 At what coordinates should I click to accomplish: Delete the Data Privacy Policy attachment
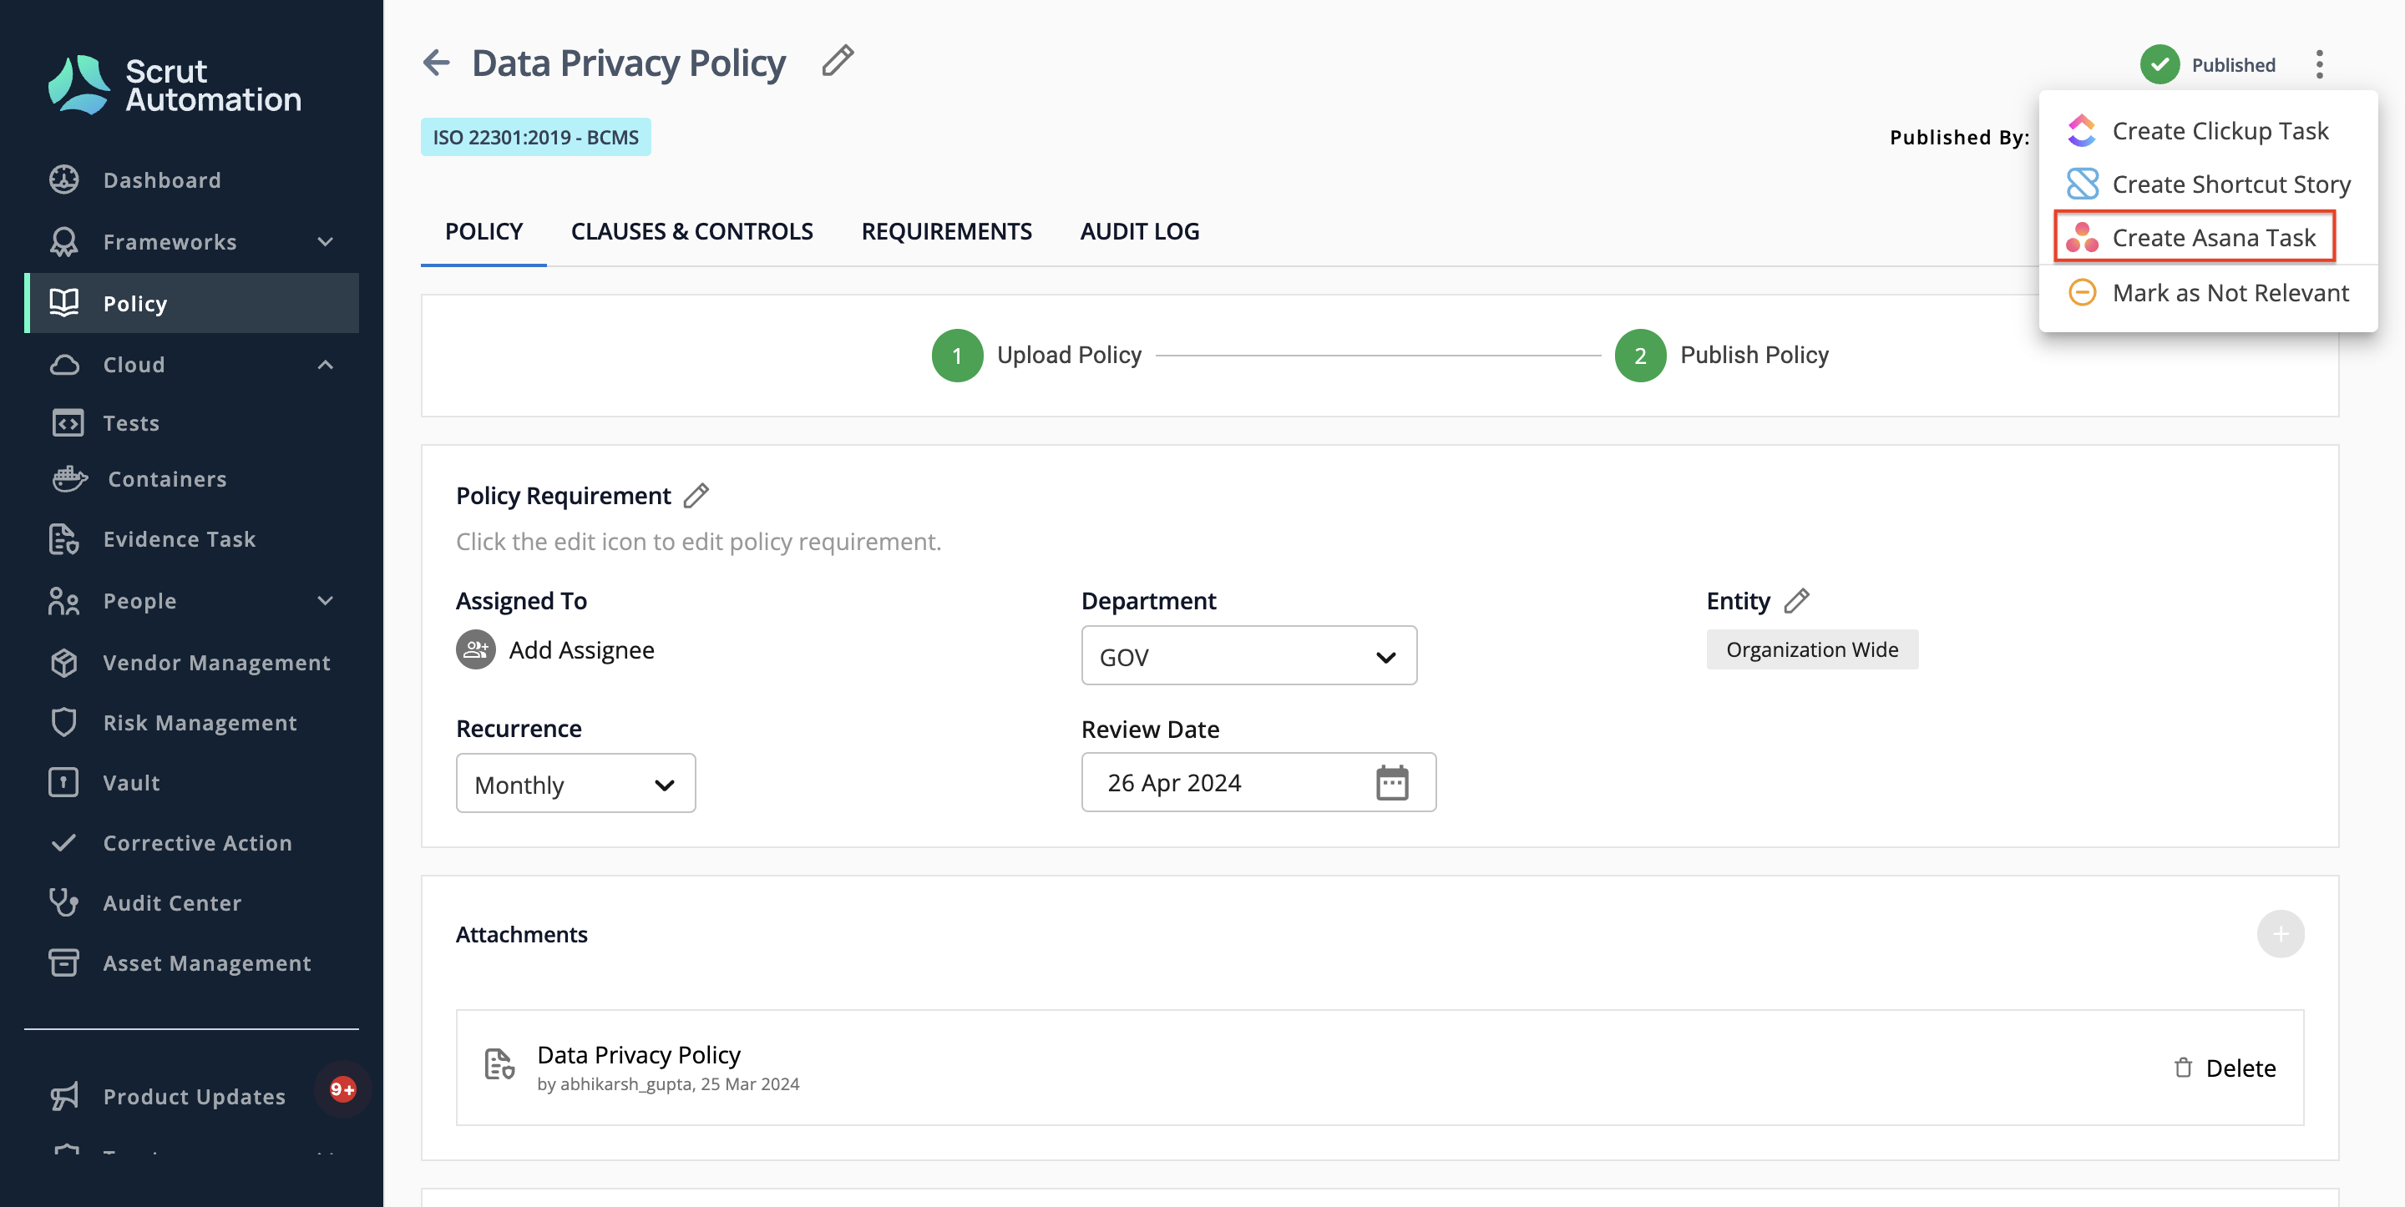pyautogui.click(x=2223, y=1067)
